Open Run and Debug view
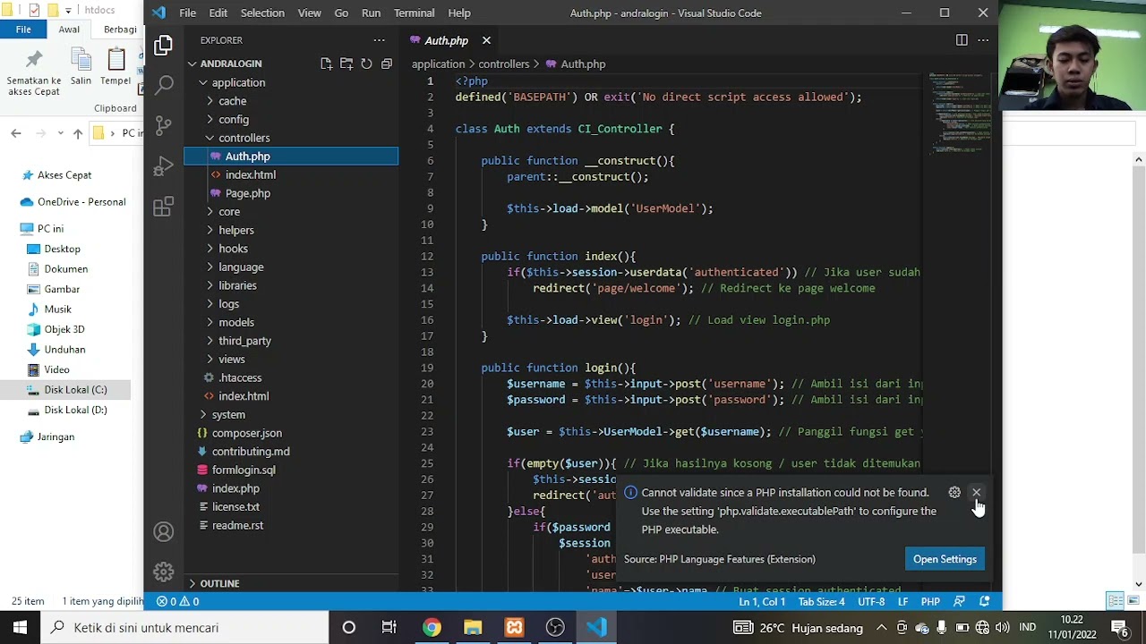The image size is (1146, 644). click(163, 166)
